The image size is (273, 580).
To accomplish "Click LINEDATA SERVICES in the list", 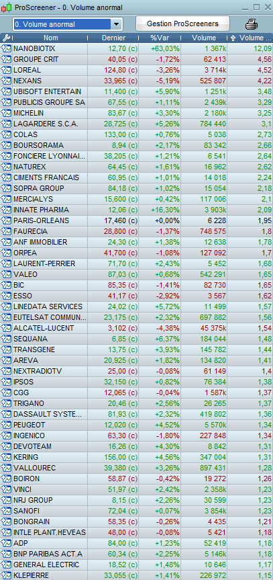I will click(x=48, y=306).
